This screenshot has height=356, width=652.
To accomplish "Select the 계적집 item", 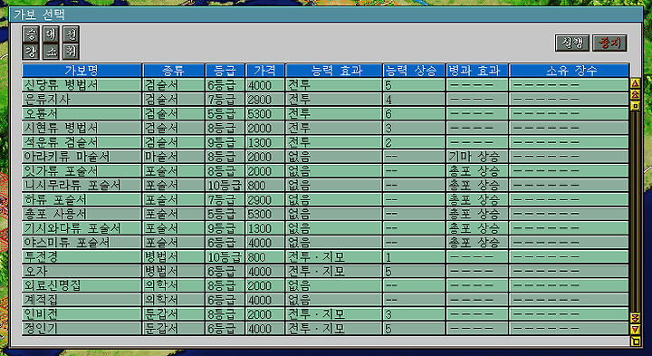I will [x=325, y=300].
